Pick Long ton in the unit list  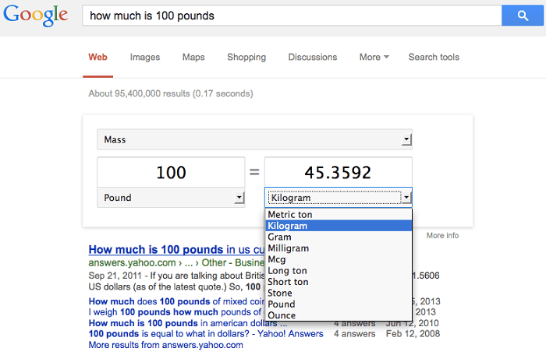(x=339, y=270)
